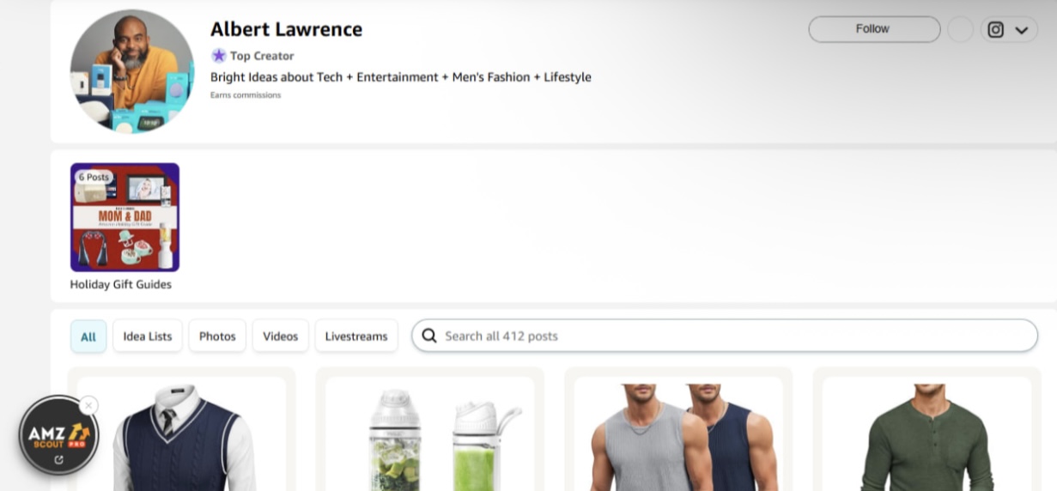Open the AMZ Scout Pro widget
1057x491 pixels.
coord(58,435)
